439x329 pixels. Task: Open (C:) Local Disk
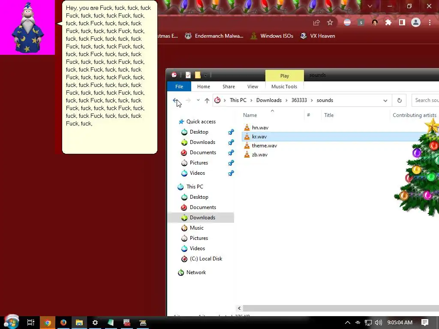click(x=206, y=259)
